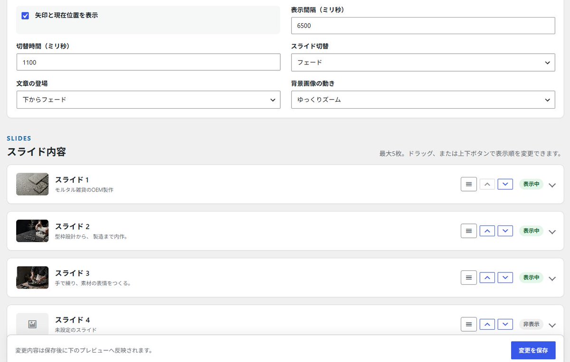Move スライド 3 down with arrow
Screen dimensions: 570x362
pos(505,278)
